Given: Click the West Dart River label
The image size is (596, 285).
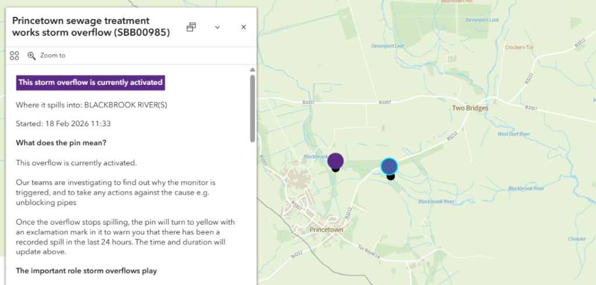Looking at the screenshot, I should (513, 134).
